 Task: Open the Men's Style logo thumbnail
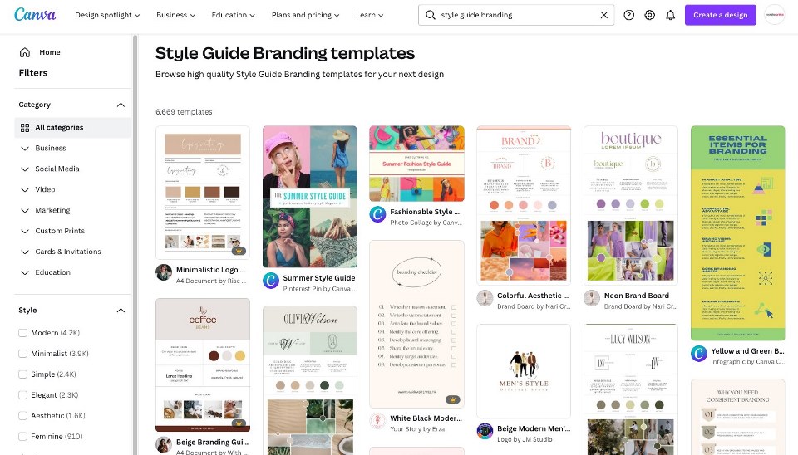click(524, 372)
